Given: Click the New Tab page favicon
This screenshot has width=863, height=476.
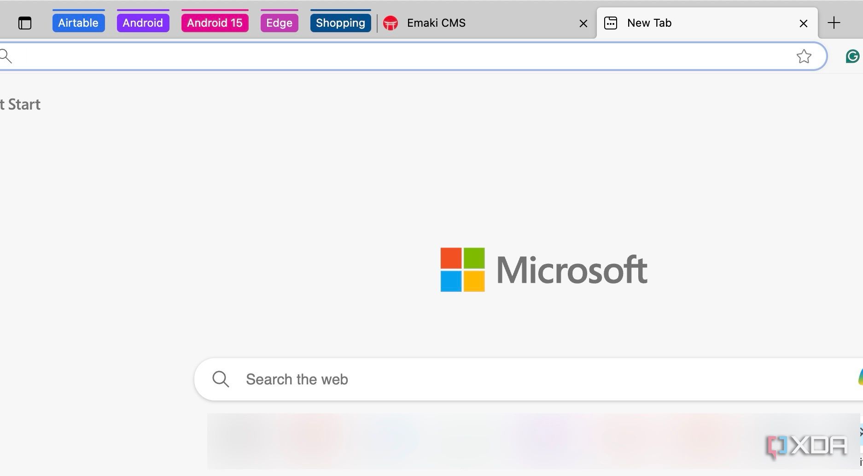Looking at the screenshot, I should 611,23.
